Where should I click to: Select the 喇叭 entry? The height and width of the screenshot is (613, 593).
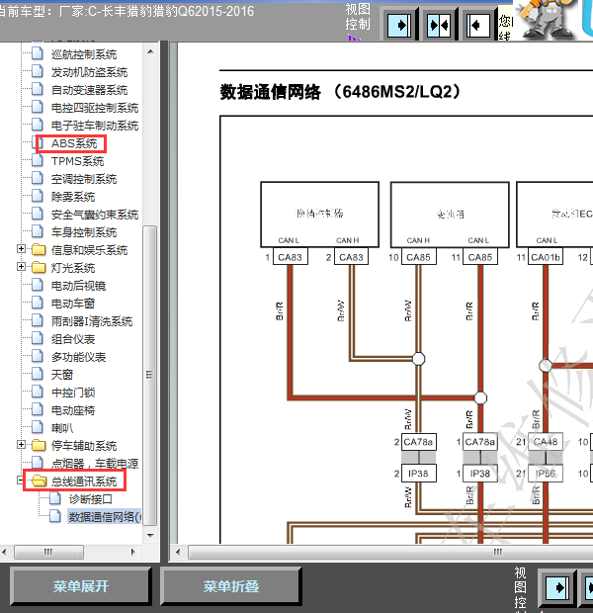pyautogui.click(x=61, y=428)
